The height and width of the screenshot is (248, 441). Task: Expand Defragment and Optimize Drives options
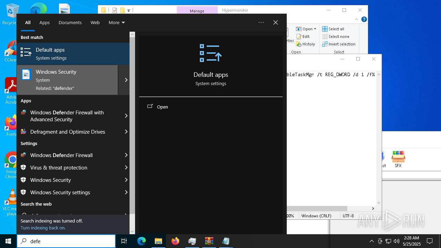click(126, 132)
